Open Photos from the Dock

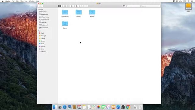click(x=99, y=107)
